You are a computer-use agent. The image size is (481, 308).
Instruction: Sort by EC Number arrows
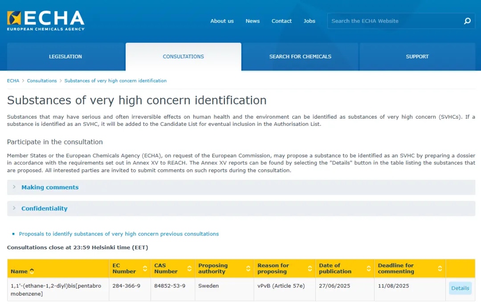(x=145, y=268)
